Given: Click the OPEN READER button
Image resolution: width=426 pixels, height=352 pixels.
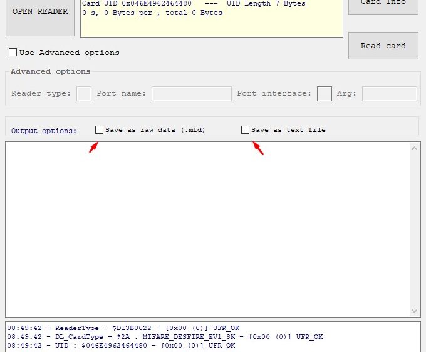Looking at the screenshot, I should [40, 17].
